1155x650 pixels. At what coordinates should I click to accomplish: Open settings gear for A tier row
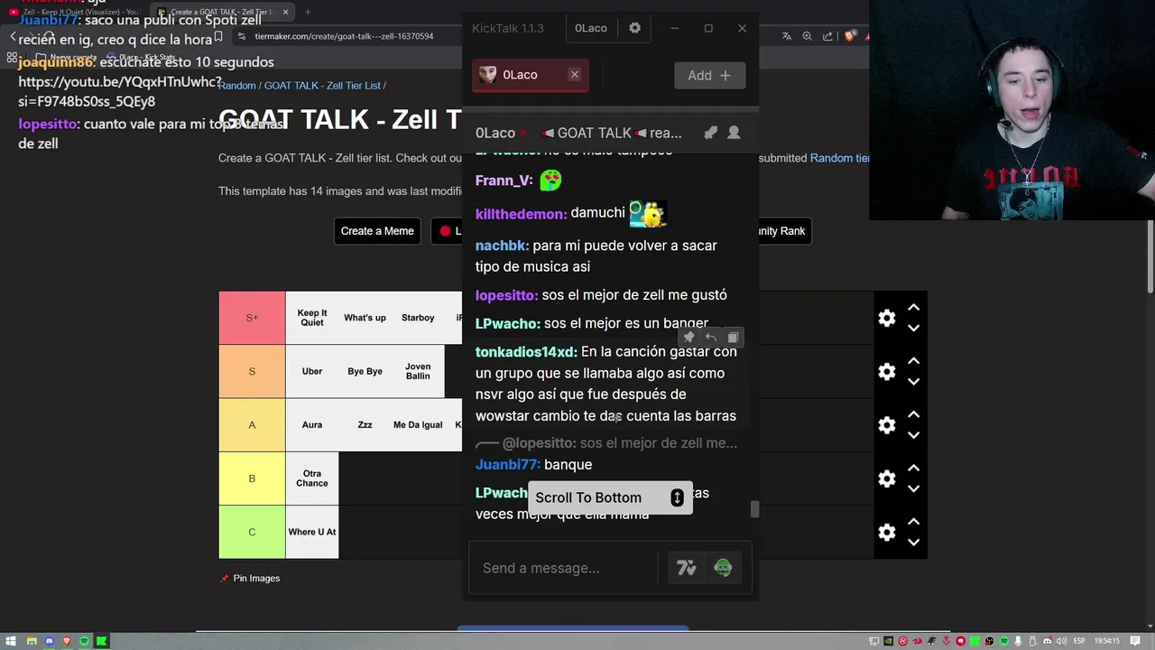click(x=887, y=424)
